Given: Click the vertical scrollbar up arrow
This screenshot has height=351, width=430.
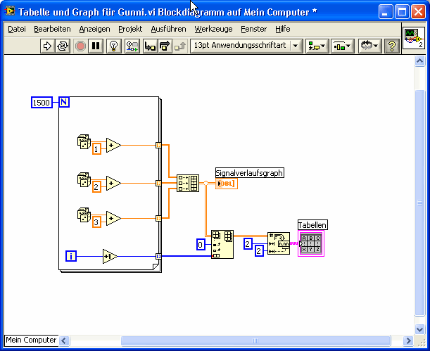Looking at the screenshot, I should [419, 60].
